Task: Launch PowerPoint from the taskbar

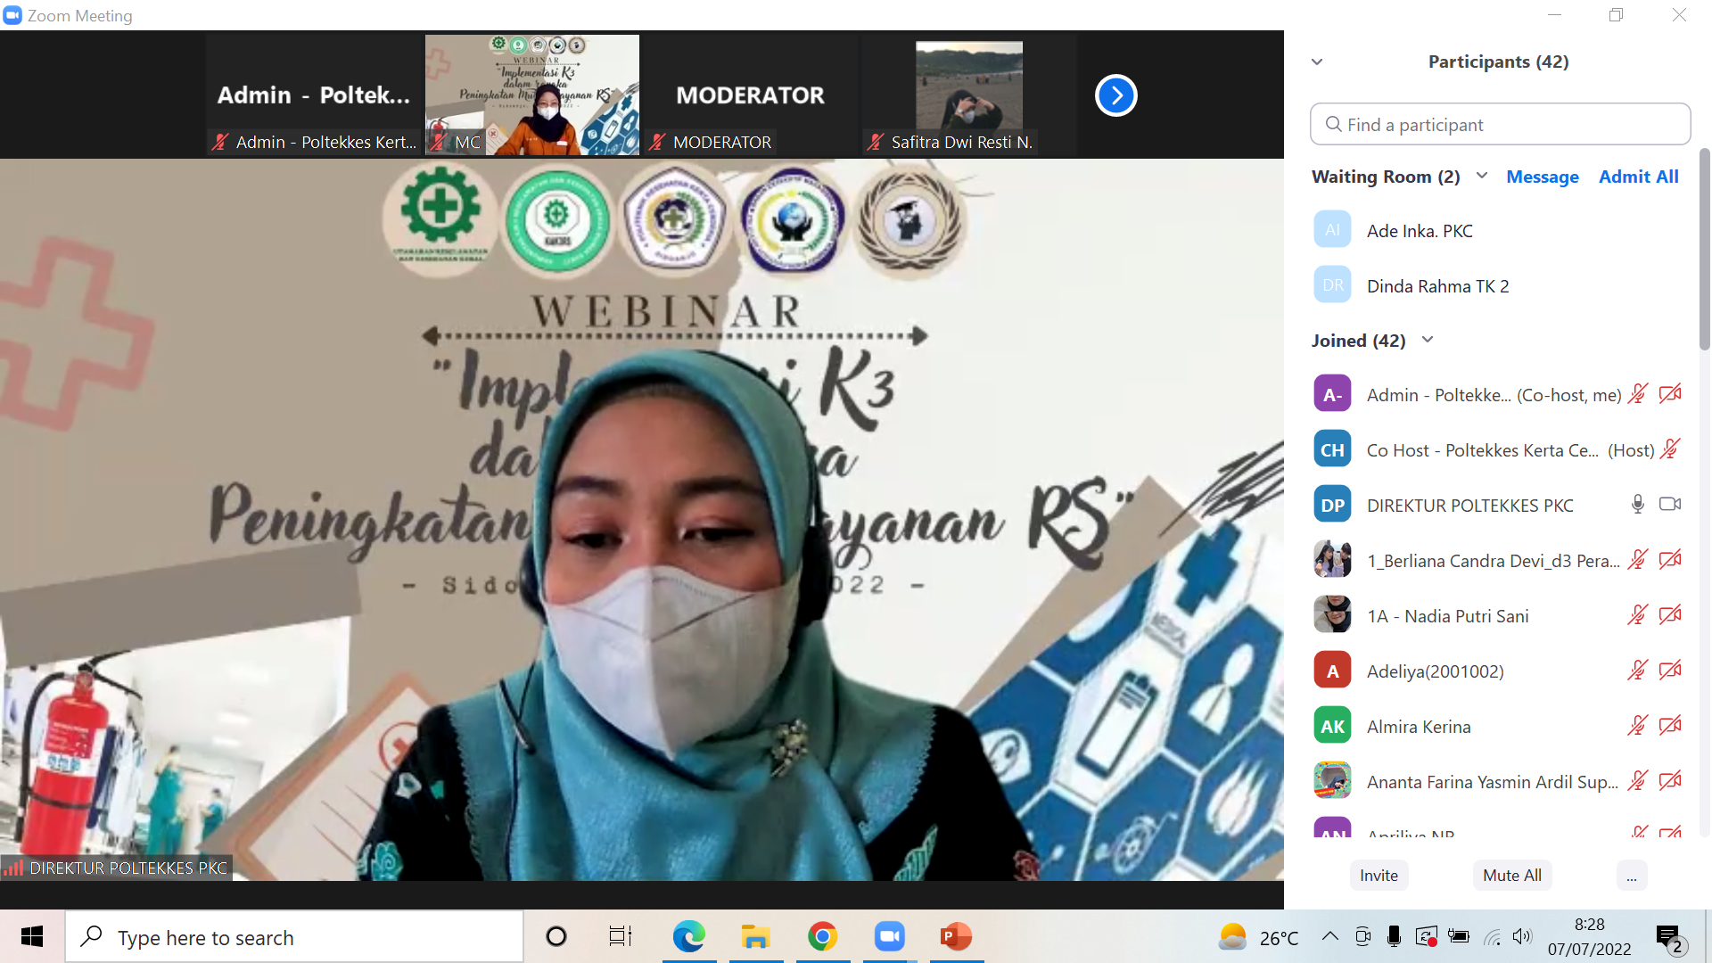Action: tap(955, 936)
